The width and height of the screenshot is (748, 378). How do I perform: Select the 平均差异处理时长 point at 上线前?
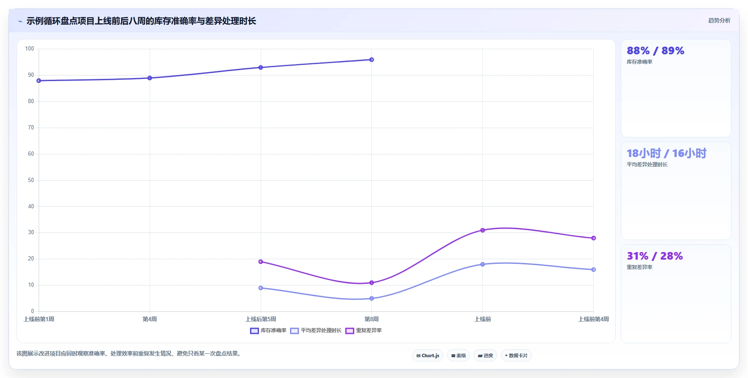point(483,264)
